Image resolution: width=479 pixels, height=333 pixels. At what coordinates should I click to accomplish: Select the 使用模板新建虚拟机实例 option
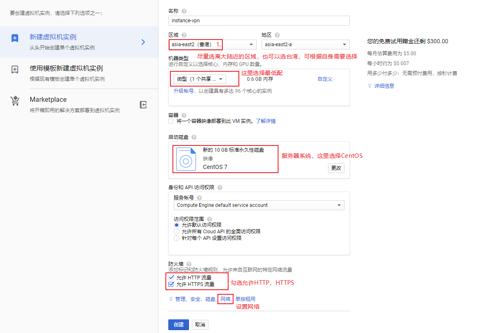(x=79, y=73)
